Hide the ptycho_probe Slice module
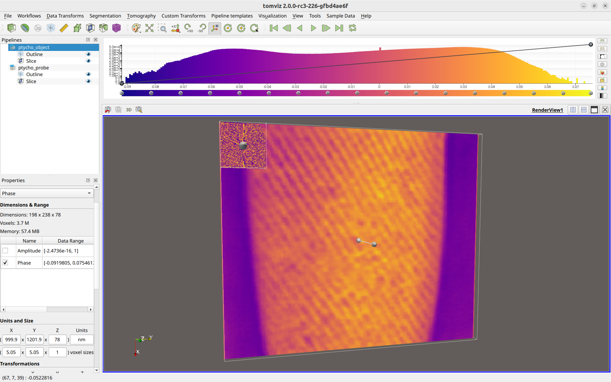Image resolution: width=611 pixels, height=382 pixels. pos(88,81)
